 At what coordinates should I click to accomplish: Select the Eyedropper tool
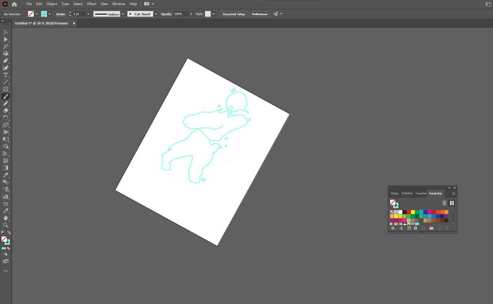[x=6, y=175]
